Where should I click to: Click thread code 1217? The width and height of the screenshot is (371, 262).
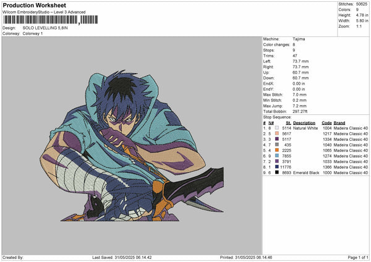(x=327, y=133)
